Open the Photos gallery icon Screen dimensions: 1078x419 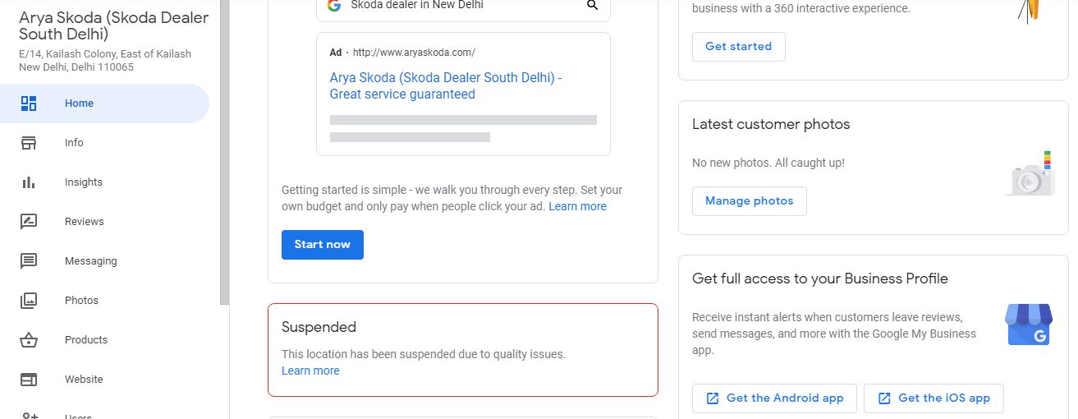29,301
